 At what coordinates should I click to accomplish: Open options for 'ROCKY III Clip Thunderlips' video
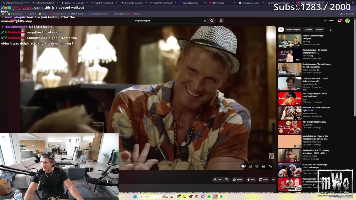[x=333, y=165]
